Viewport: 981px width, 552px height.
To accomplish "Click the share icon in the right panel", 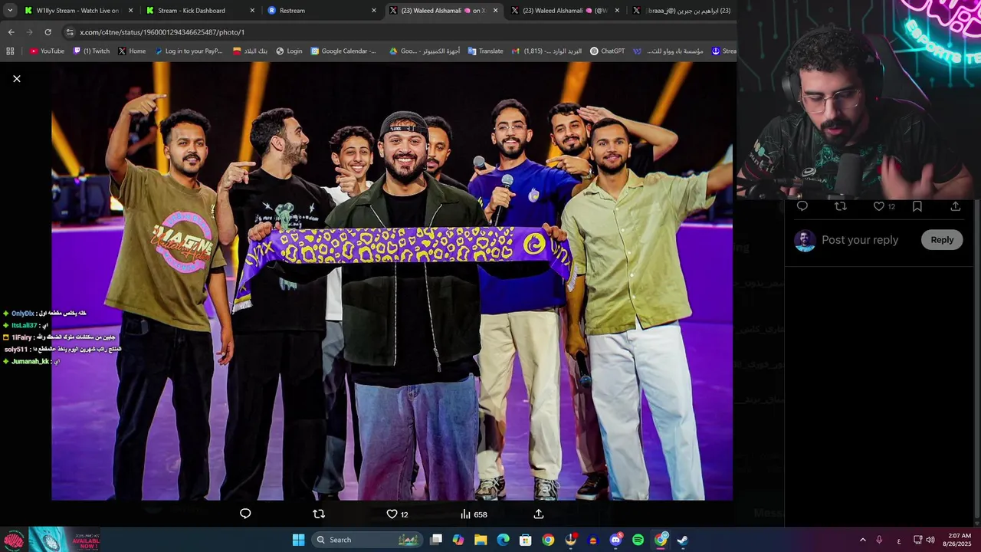I will (956, 206).
